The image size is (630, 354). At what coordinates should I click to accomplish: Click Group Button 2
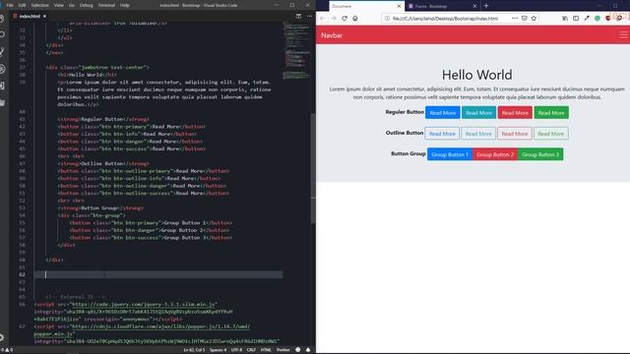pyautogui.click(x=495, y=154)
